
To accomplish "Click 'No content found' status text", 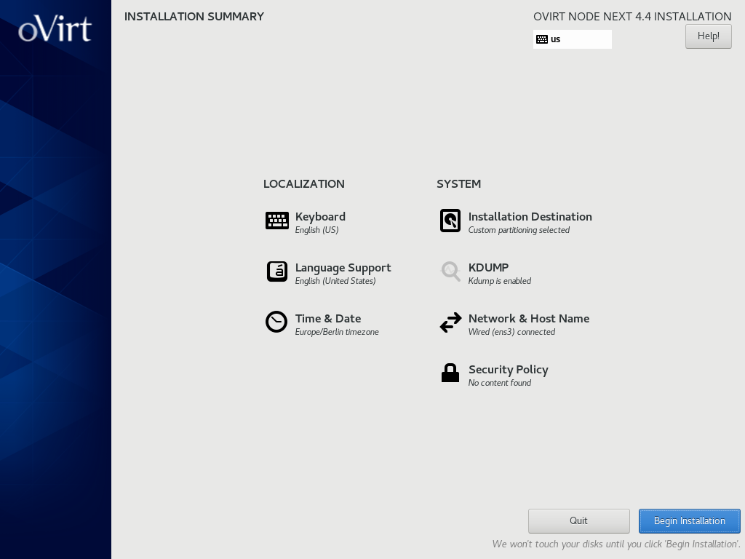I will (x=500, y=383).
